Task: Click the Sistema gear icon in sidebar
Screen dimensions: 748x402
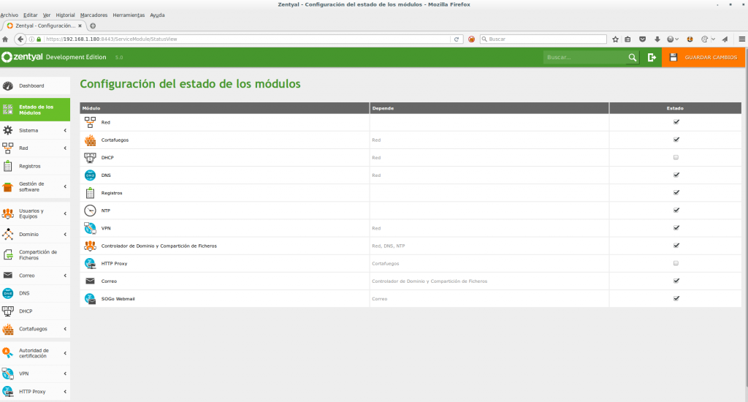Action: click(7, 130)
